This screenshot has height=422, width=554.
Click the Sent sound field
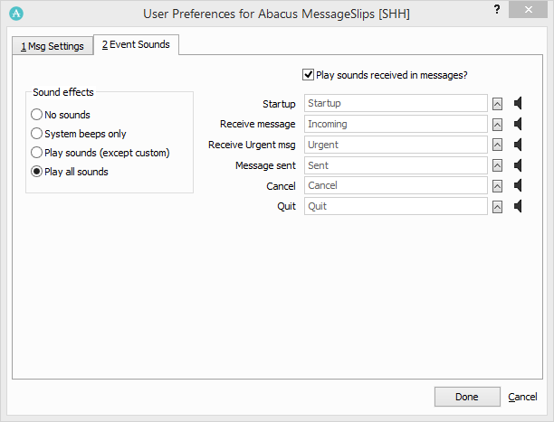(396, 165)
